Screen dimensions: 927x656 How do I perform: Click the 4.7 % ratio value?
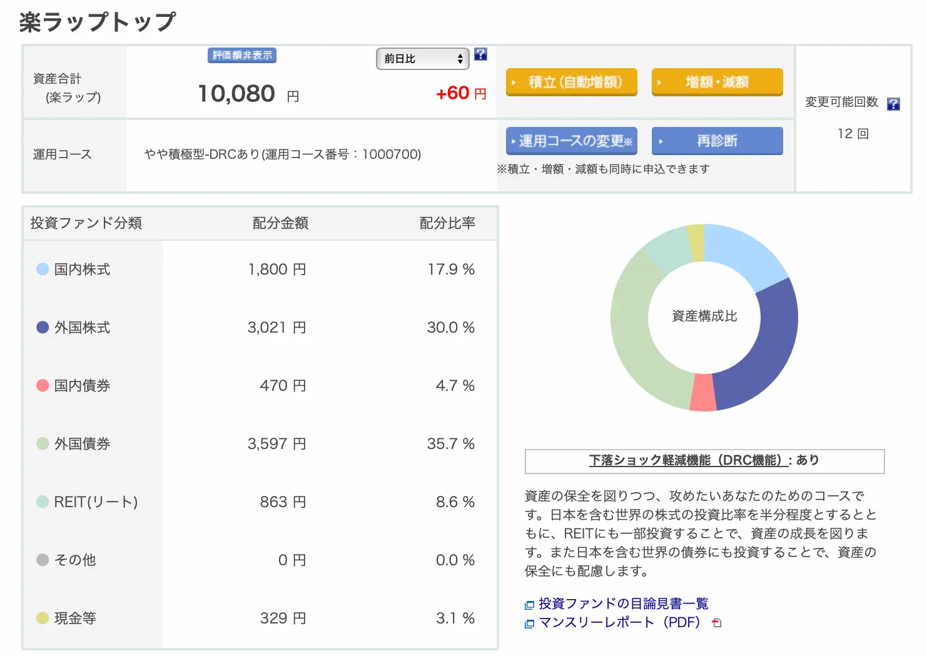(455, 386)
